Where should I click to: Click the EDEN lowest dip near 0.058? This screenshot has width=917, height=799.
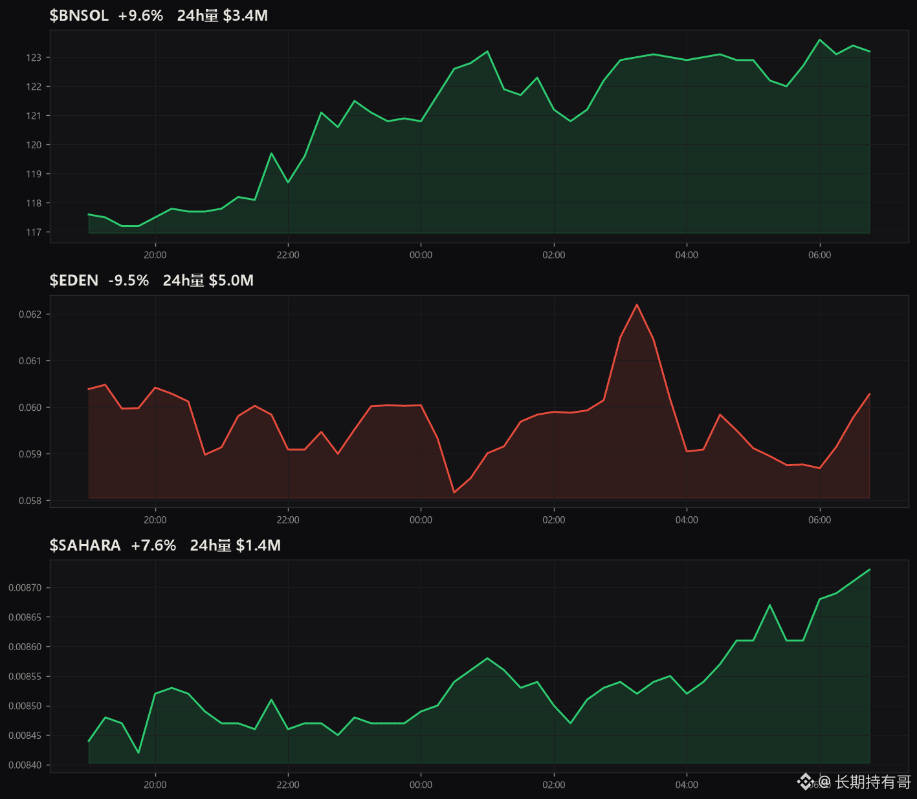pos(454,492)
